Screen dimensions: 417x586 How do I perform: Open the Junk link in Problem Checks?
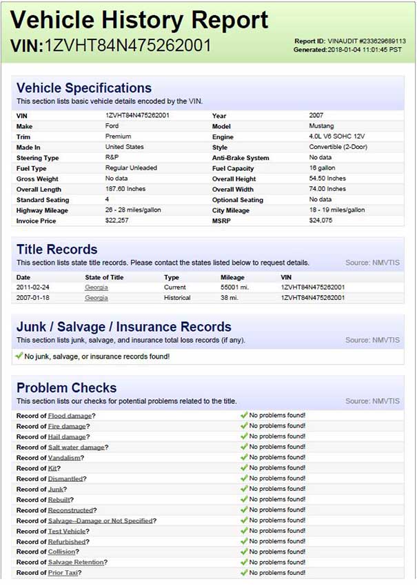click(55, 489)
